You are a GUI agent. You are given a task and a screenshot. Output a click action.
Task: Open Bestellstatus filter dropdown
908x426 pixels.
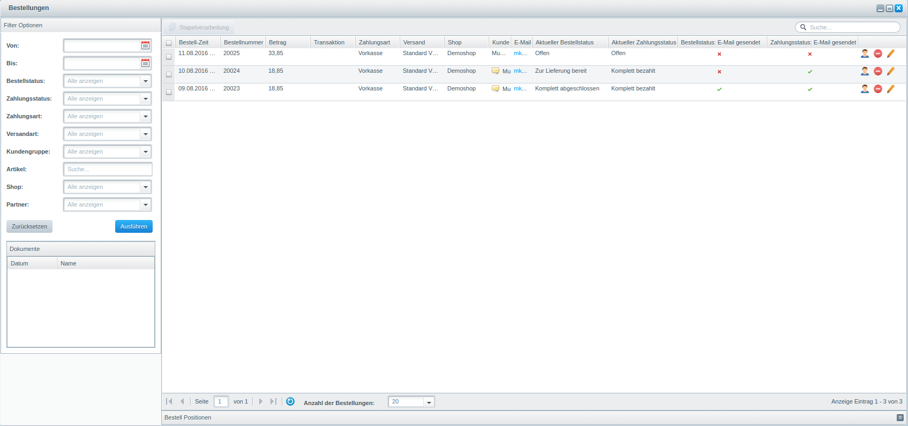click(145, 81)
